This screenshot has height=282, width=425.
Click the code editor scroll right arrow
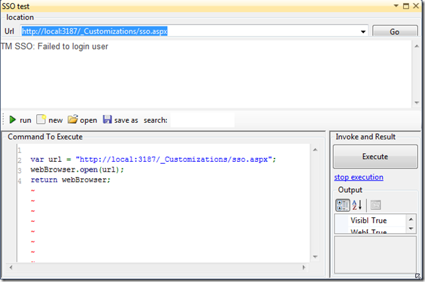[x=304, y=267]
